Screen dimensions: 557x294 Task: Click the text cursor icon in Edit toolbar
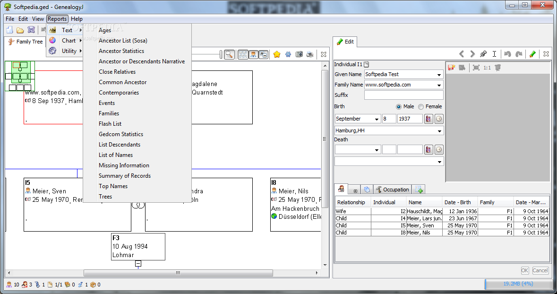tap(494, 54)
